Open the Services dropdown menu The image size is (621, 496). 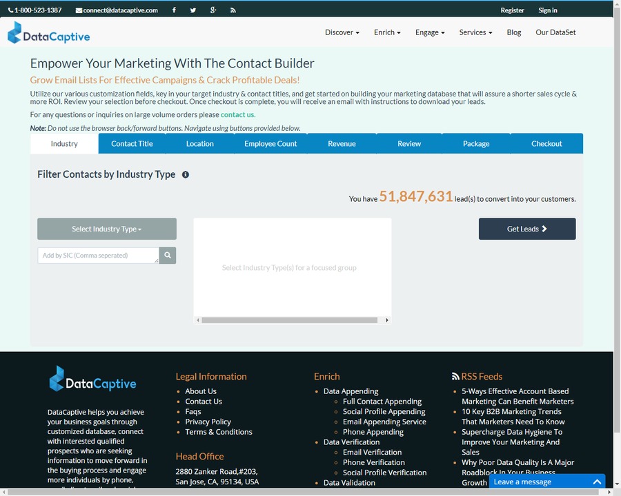475,32
